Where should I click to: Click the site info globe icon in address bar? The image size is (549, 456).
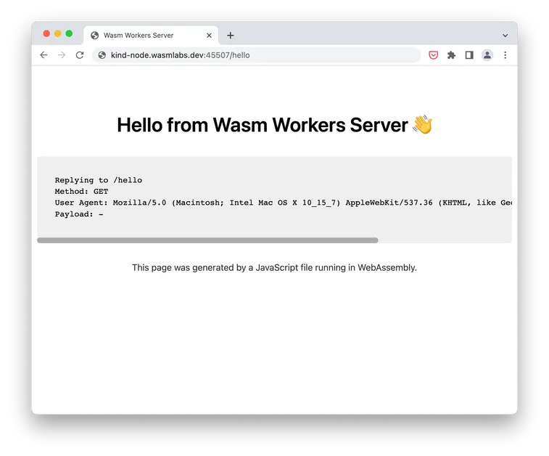[102, 55]
